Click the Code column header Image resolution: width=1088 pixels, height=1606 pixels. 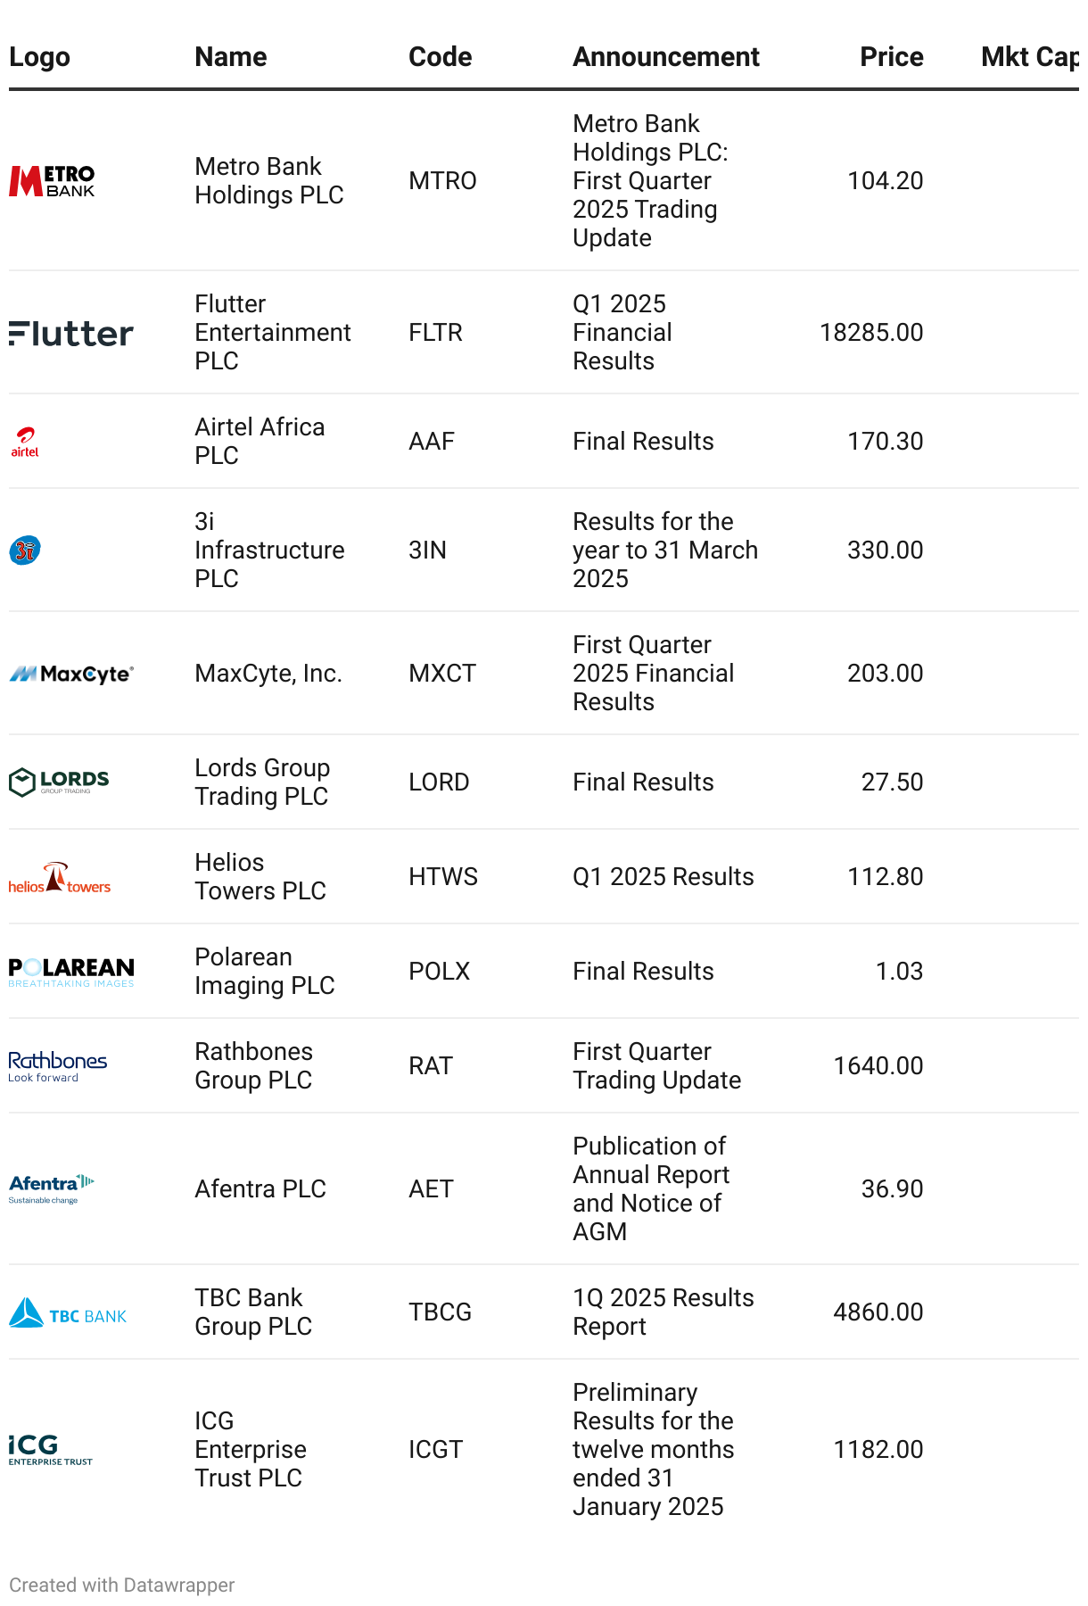point(440,57)
